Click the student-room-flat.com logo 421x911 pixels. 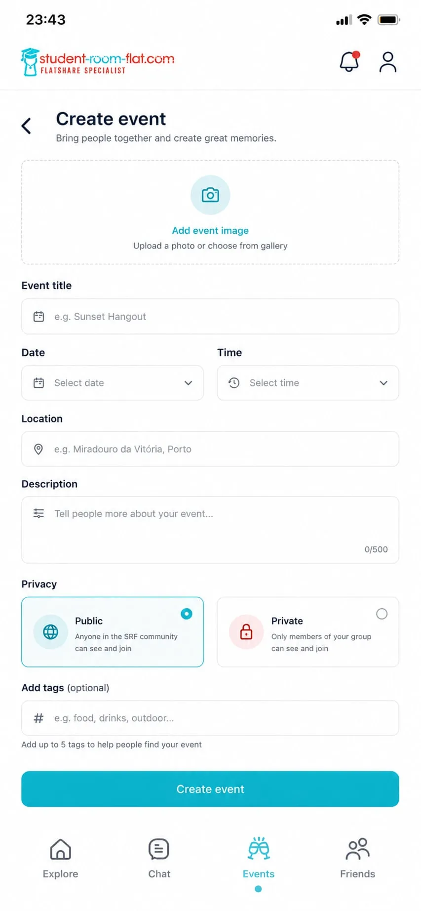coord(97,62)
